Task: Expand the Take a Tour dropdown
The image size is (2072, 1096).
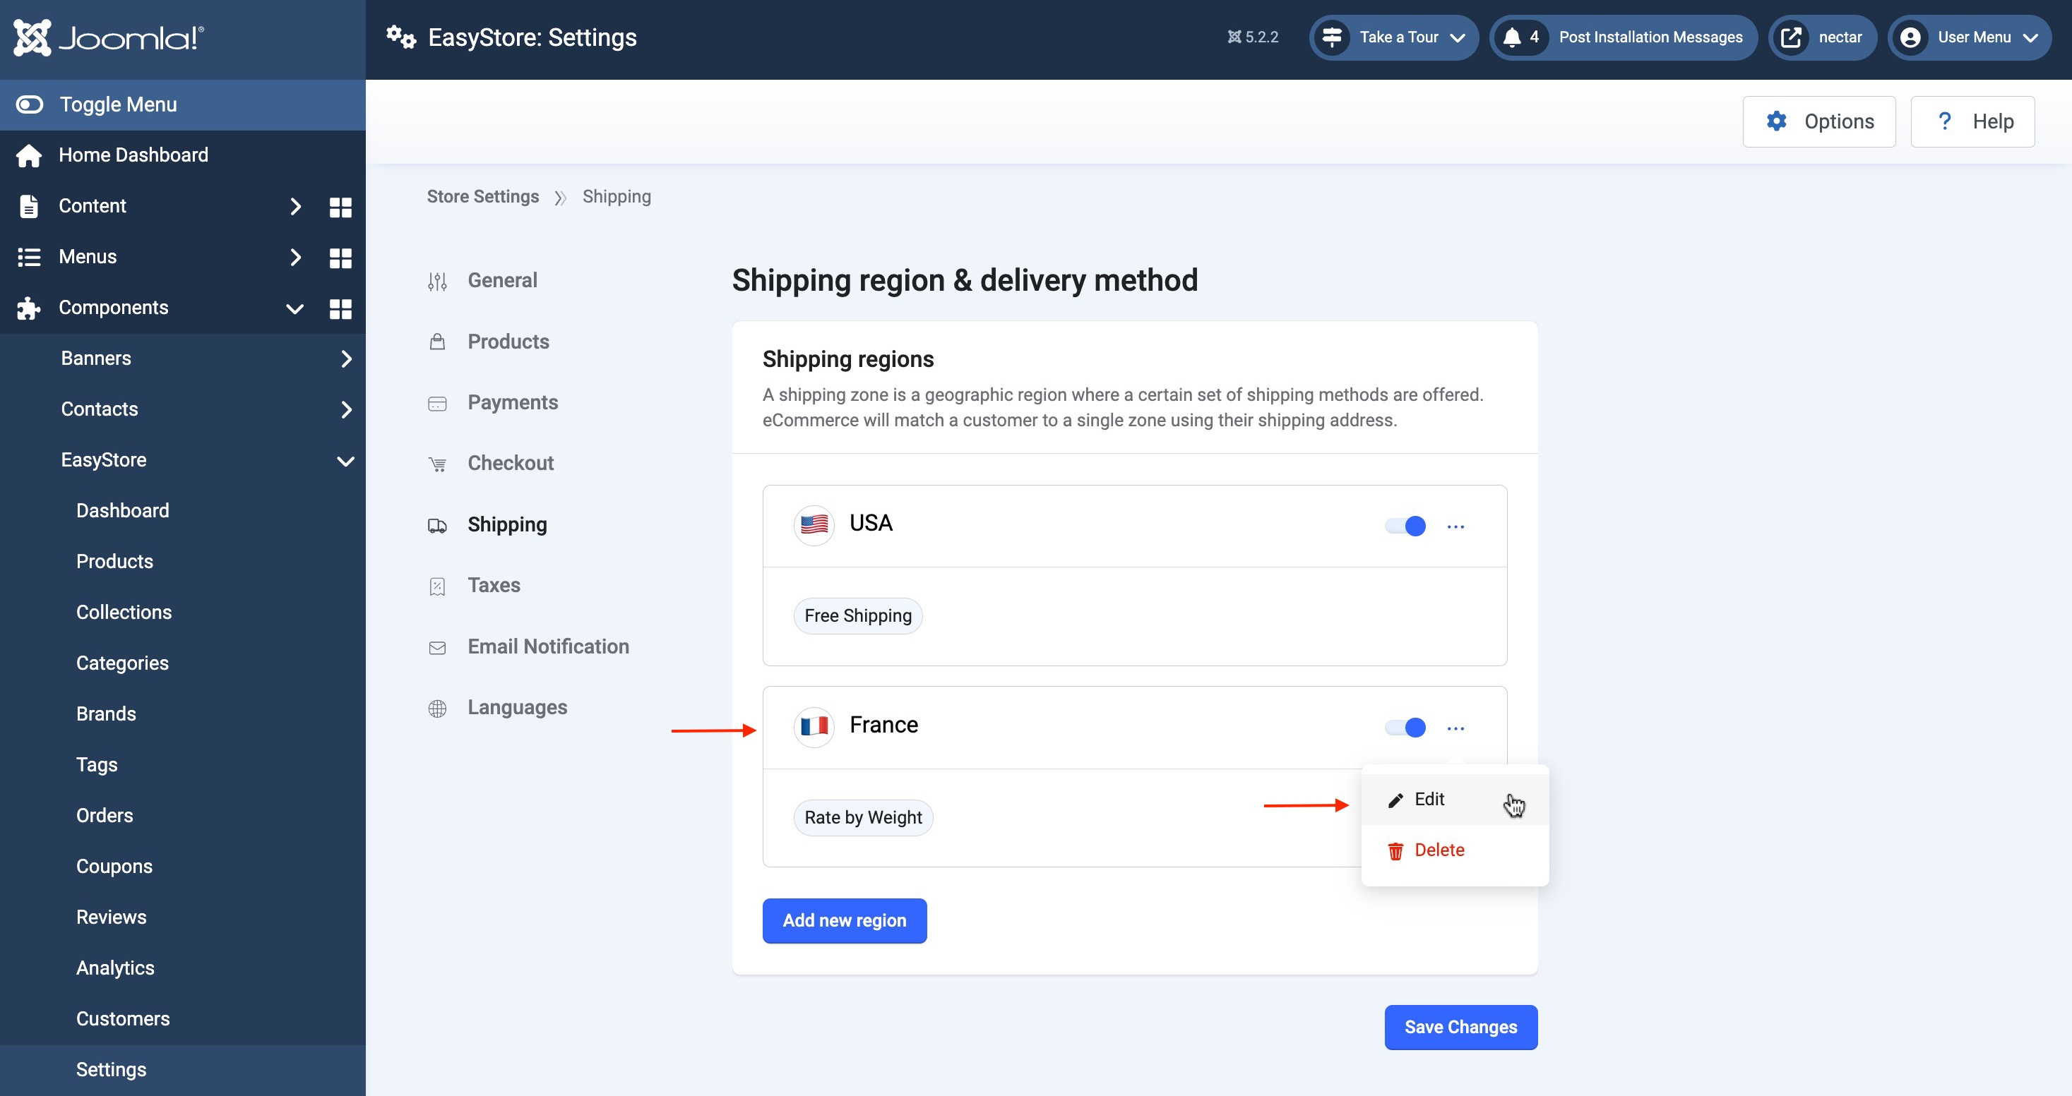Action: (1399, 37)
